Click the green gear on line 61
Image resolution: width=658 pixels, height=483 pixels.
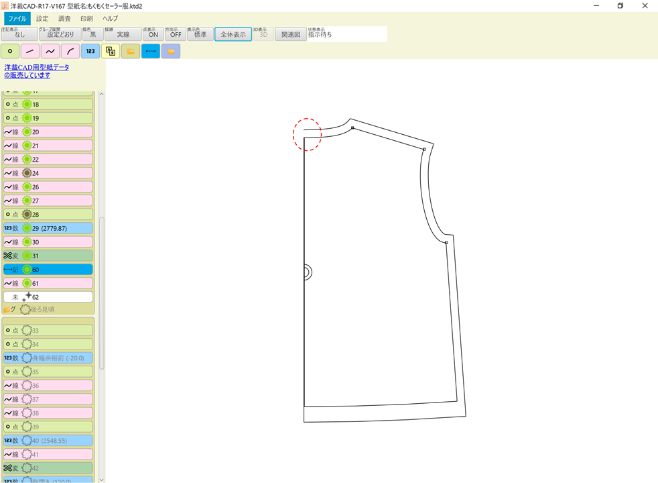[27, 284]
